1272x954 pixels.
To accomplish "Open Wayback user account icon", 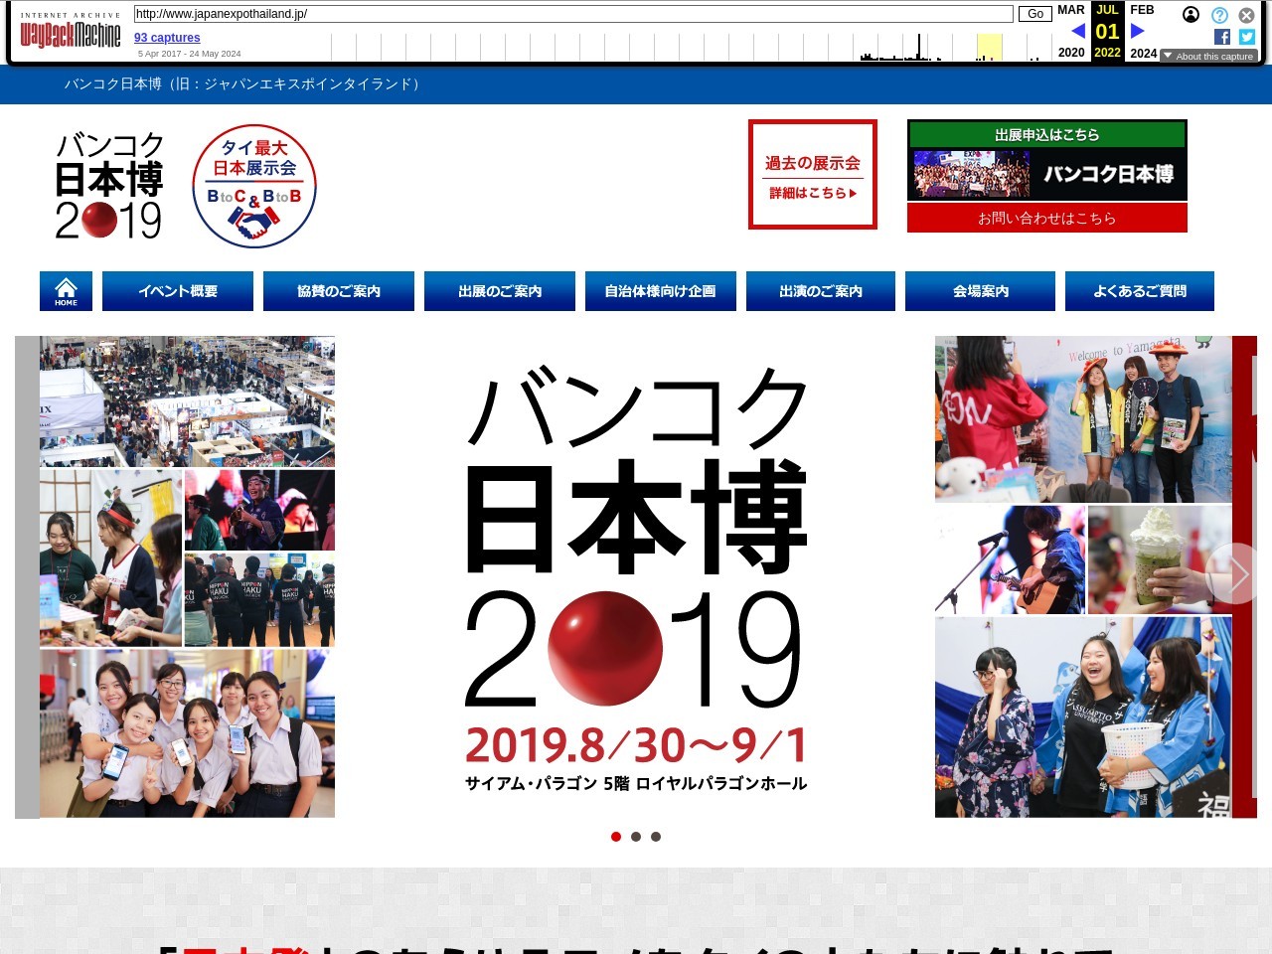I will (x=1191, y=14).
